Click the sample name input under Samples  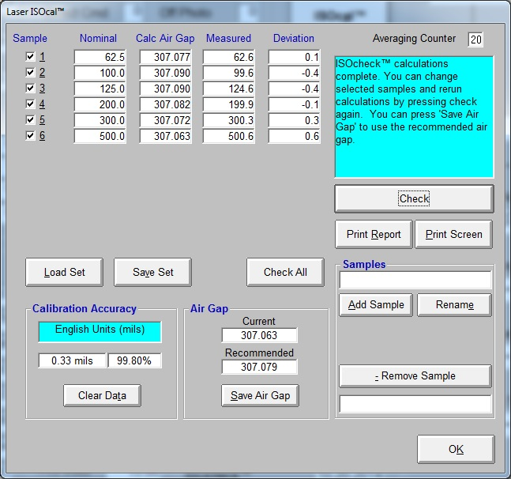[x=415, y=280]
